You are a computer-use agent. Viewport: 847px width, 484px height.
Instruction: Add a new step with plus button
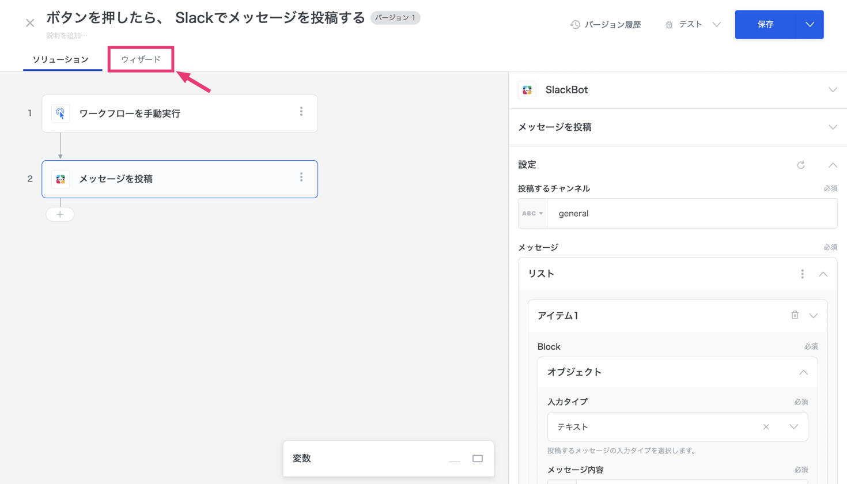coord(60,214)
